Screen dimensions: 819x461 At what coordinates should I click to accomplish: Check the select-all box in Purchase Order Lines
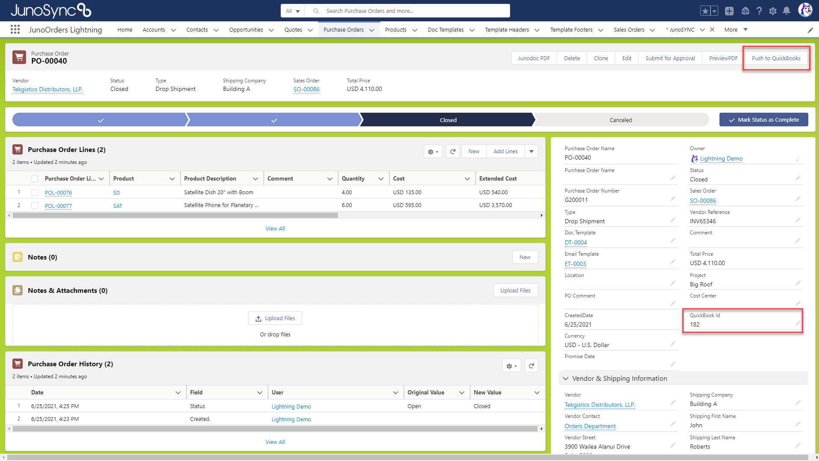coord(35,178)
